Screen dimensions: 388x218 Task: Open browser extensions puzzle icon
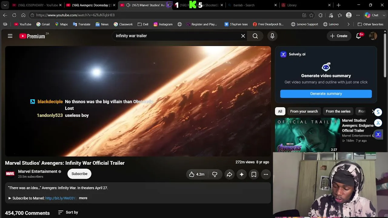320,15
